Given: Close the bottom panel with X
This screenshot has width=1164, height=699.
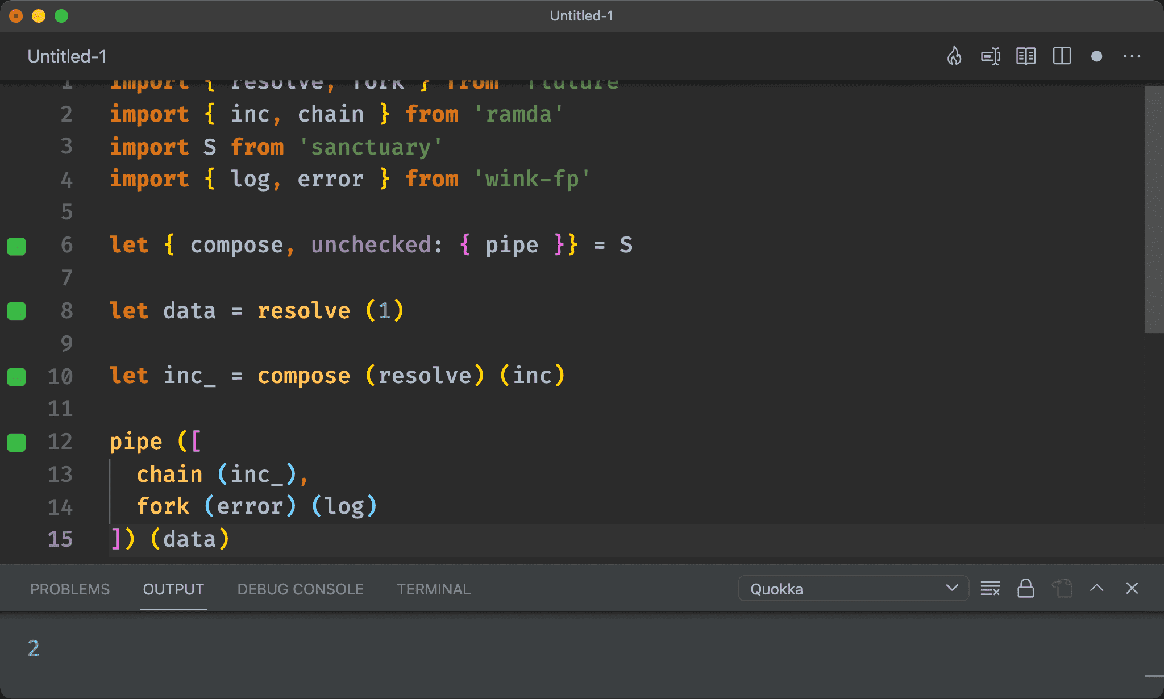Looking at the screenshot, I should coord(1132,588).
